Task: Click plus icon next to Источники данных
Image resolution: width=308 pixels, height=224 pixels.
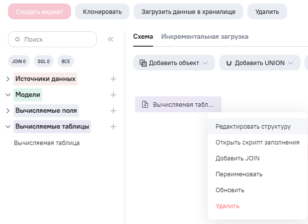Action: pos(113,79)
